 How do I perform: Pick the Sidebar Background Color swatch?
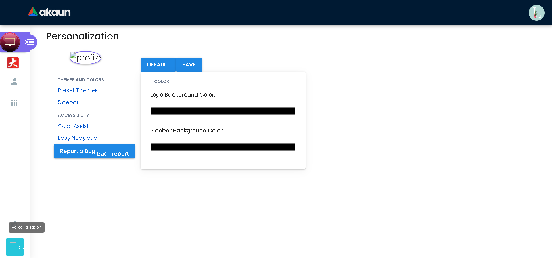point(223,147)
